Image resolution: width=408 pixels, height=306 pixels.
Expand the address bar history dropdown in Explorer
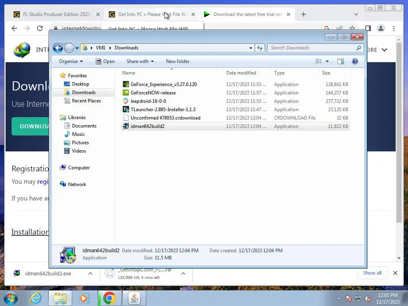(x=251, y=48)
